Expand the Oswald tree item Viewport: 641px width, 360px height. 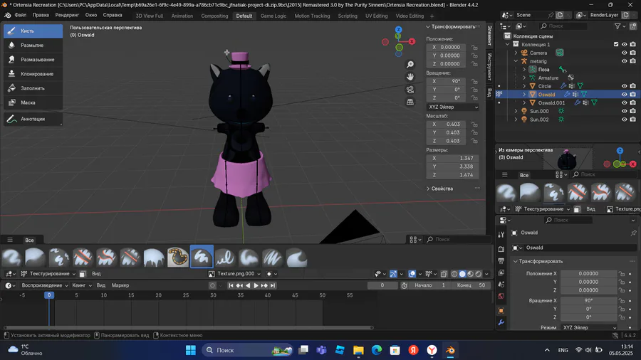(x=524, y=95)
